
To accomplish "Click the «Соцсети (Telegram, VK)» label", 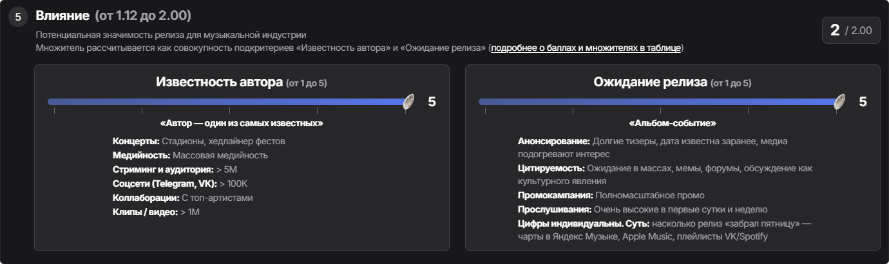I will [x=165, y=184].
